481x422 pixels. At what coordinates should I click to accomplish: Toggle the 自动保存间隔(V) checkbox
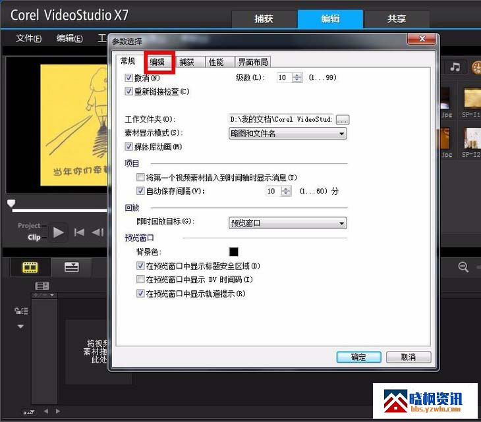(x=140, y=191)
